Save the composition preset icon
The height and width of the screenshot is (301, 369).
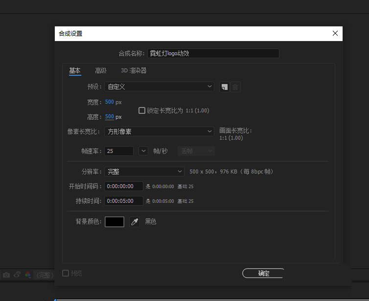point(225,87)
